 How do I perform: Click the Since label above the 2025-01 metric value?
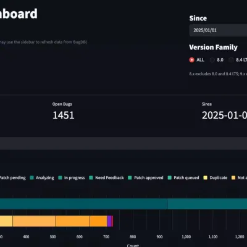(207, 104)
